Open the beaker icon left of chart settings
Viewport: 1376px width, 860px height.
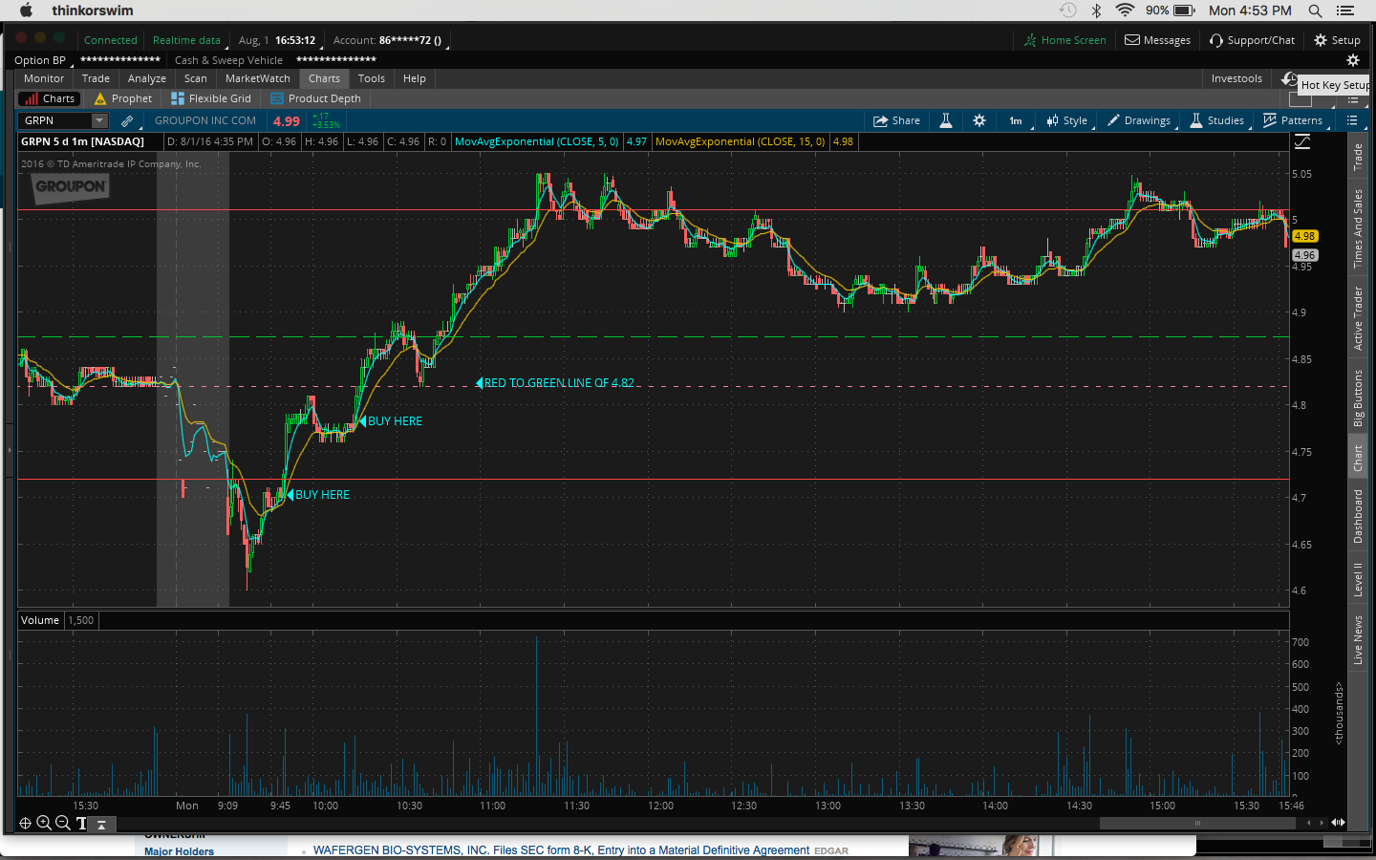pos(946,121)
